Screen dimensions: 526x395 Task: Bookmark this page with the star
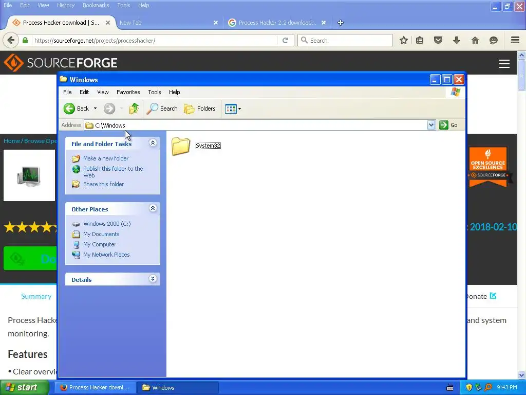(x=404, y=40)
